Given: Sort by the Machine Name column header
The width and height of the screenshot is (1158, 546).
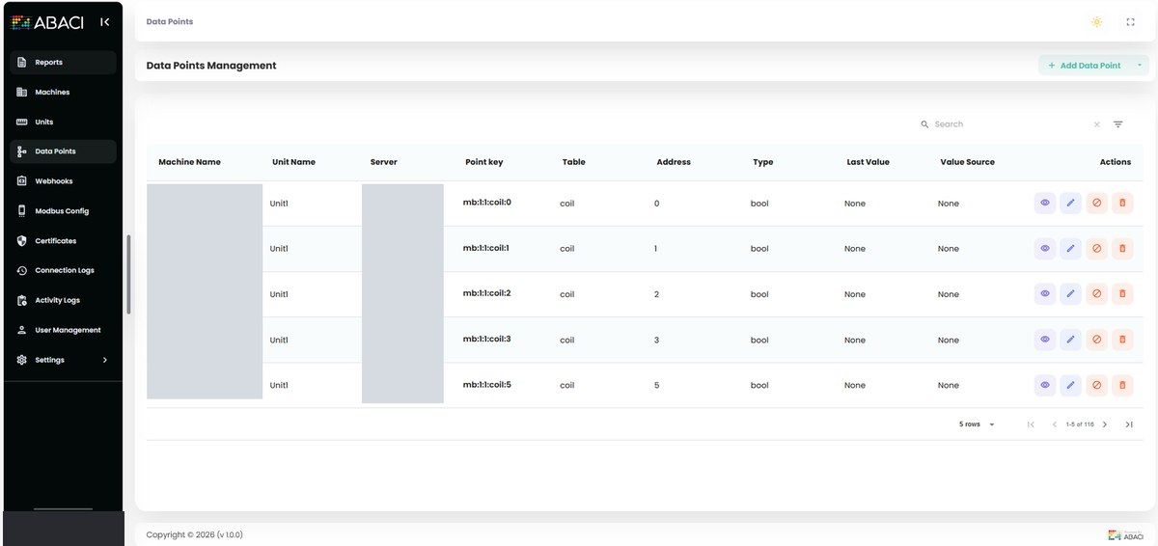Looking at the screenshot, I should click(190, 162).
